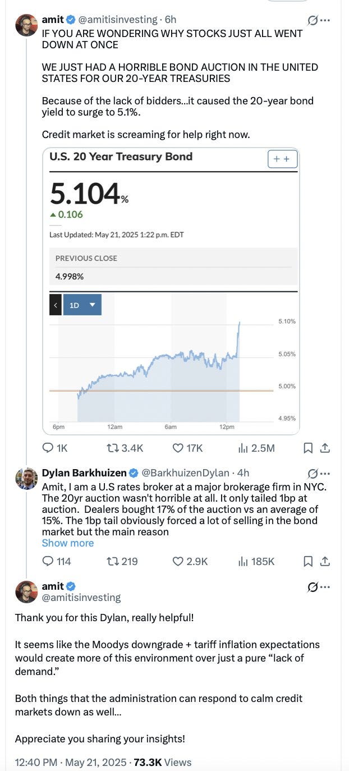
Task: Open more options on amit's thank-you tweet
Action: tap(325, 587)
